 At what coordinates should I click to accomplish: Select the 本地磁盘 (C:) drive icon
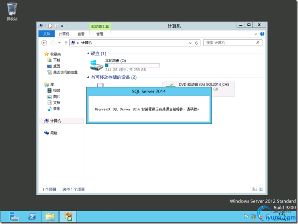[97, 65]
